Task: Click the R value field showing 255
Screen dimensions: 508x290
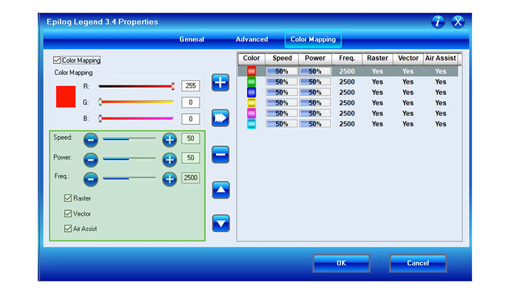Action: [190, 86]
